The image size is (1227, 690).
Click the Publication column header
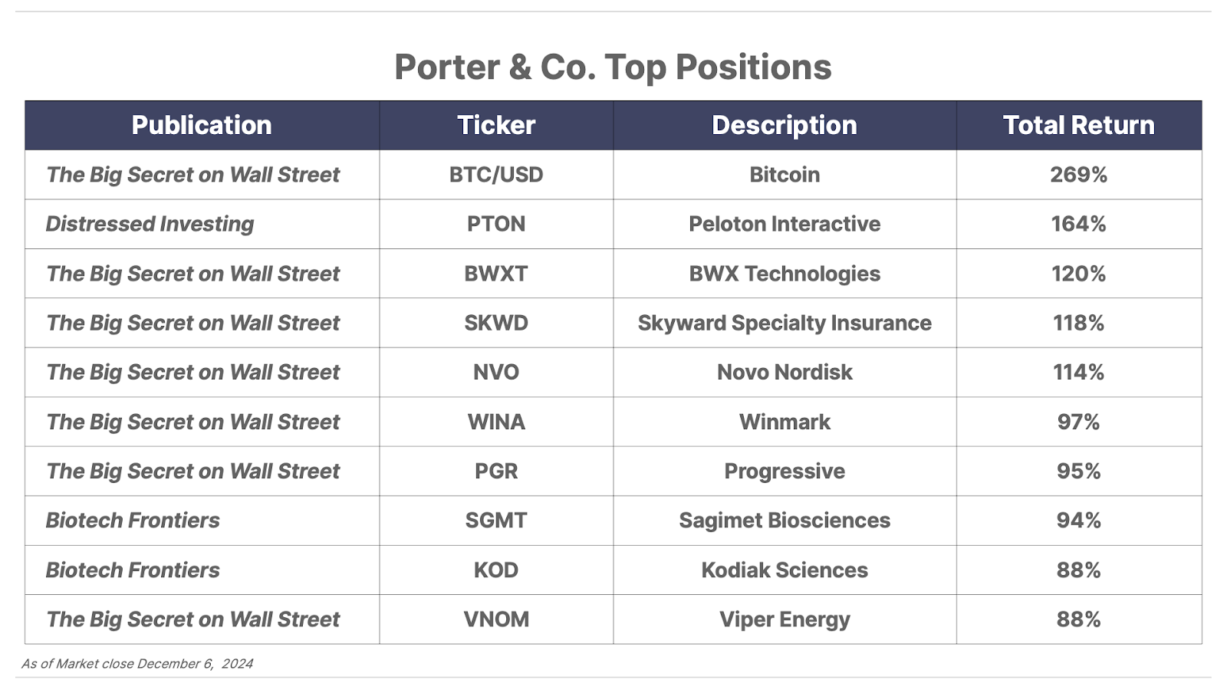click(x=202, y=125)
